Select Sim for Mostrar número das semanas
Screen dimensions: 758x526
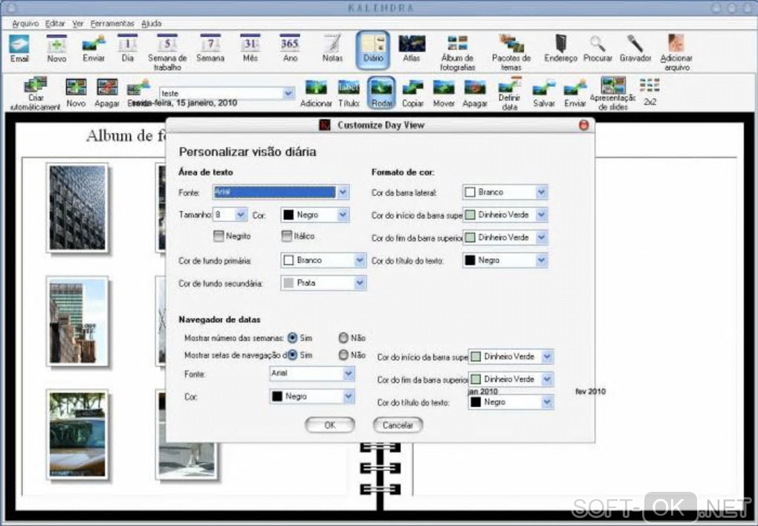click(292, 337)
